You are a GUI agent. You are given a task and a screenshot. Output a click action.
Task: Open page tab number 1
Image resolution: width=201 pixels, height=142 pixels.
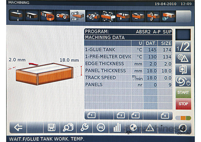91,115
